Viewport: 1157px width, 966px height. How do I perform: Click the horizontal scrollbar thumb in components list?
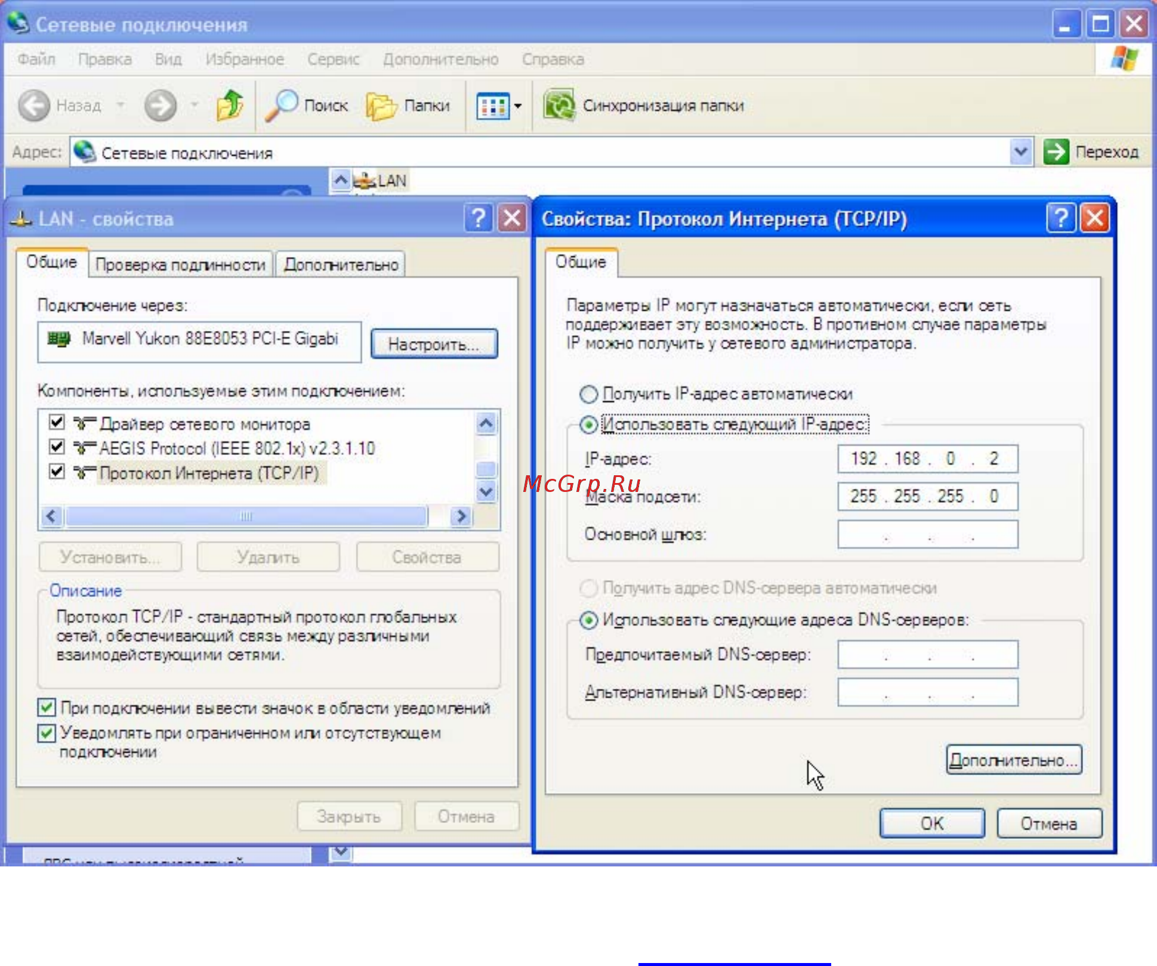pos(246,516)
